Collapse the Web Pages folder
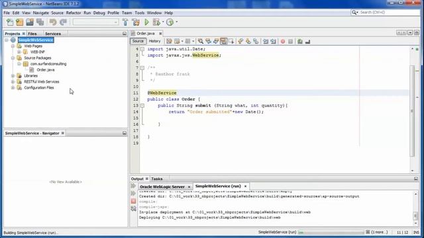This screenshot has width=424, height=238. click(x=13, y=46)
